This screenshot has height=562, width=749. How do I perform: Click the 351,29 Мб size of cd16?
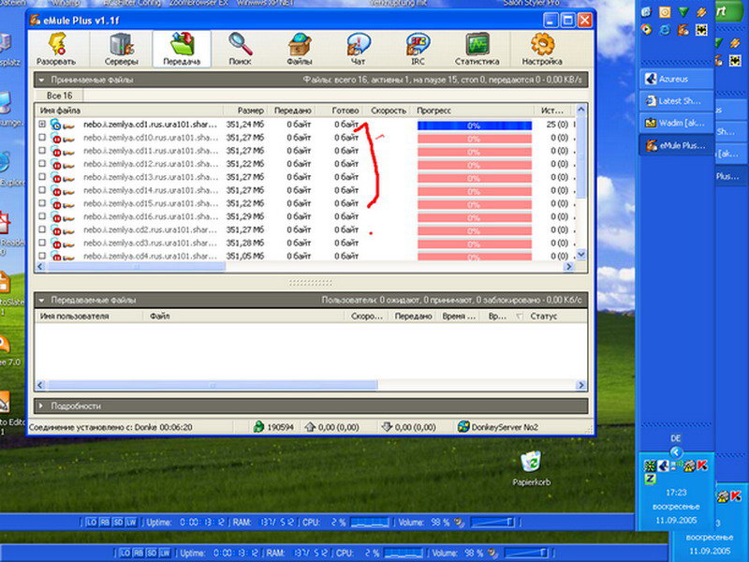[x=245, y=216]
